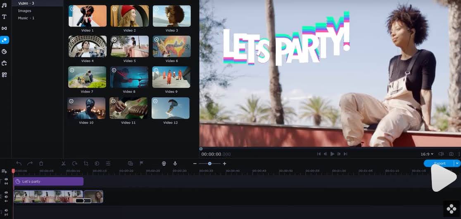Viewport: 461px width, 219px height.
Task: Select Video 7 thumbnail
Action: coord(87,77)
